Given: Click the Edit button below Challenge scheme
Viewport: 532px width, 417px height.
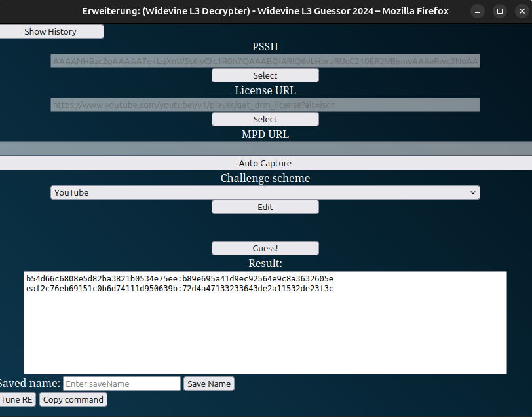Looking at the screenshot, I should (x=265, y=207).
